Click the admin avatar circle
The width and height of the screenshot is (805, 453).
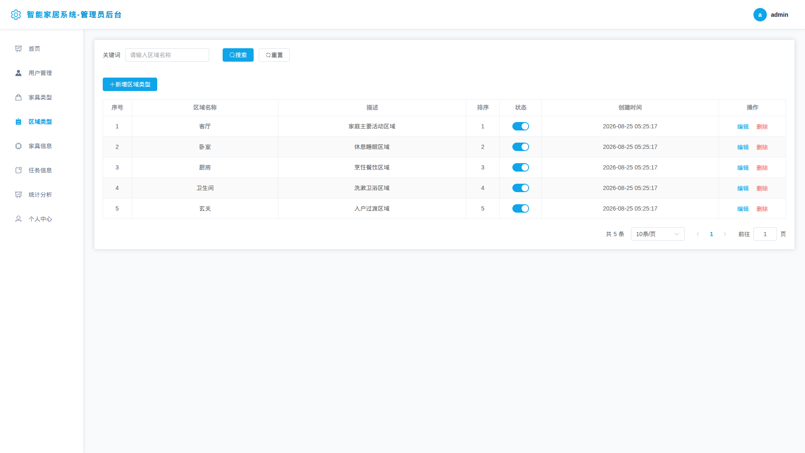(760, 15)
